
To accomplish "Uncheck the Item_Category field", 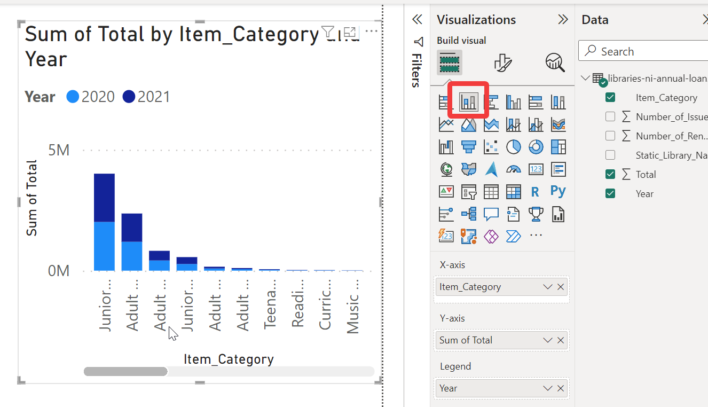I will point(610,98).
